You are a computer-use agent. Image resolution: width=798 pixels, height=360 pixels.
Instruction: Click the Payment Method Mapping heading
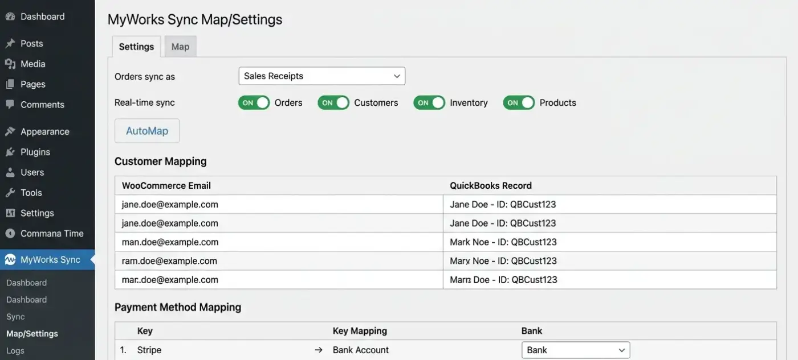click(x=178, y=308)
